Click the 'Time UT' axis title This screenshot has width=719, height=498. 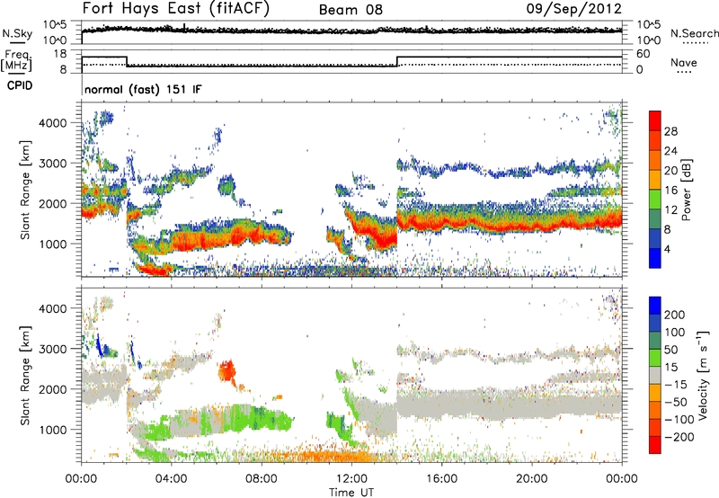(351, 493)
